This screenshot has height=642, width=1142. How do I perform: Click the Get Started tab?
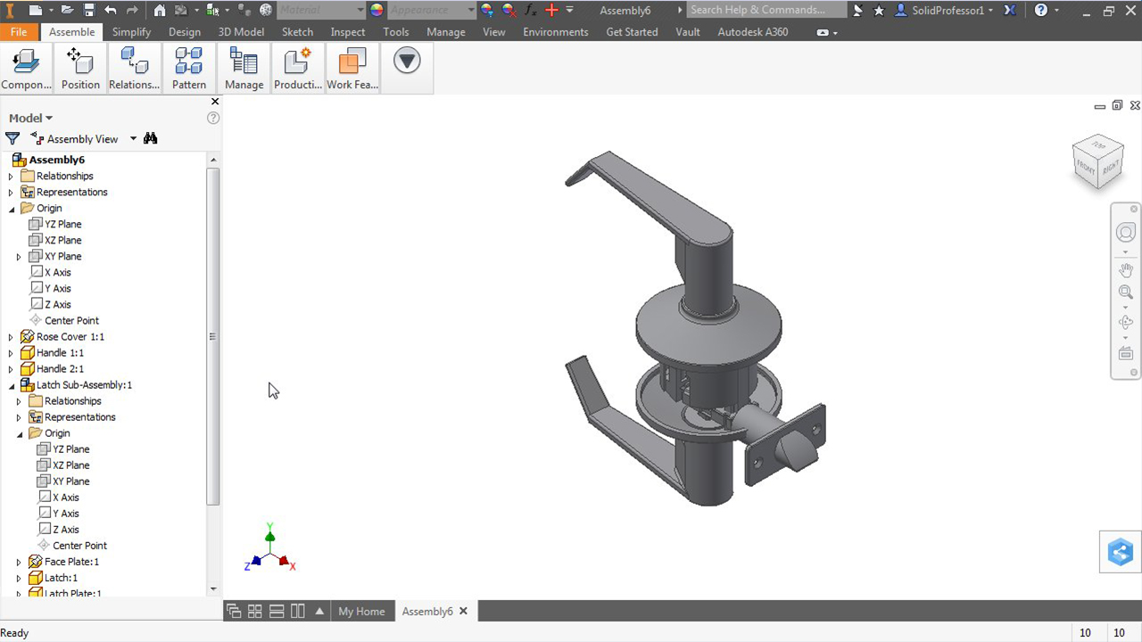tap(632, 31)
